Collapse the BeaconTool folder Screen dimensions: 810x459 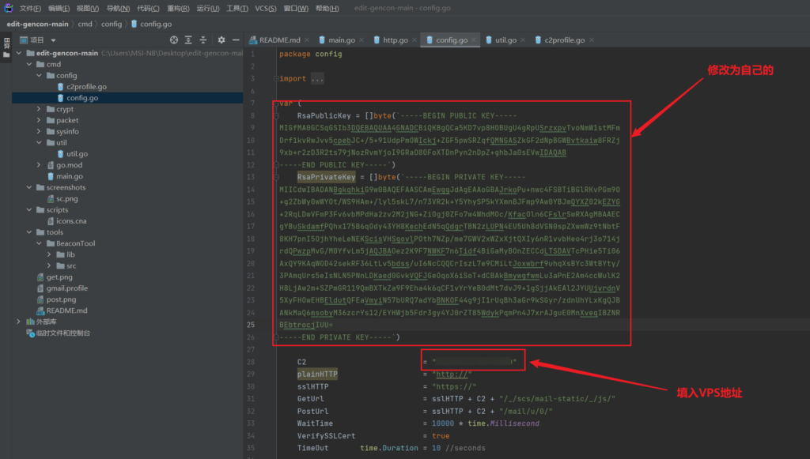pos(39,243)
